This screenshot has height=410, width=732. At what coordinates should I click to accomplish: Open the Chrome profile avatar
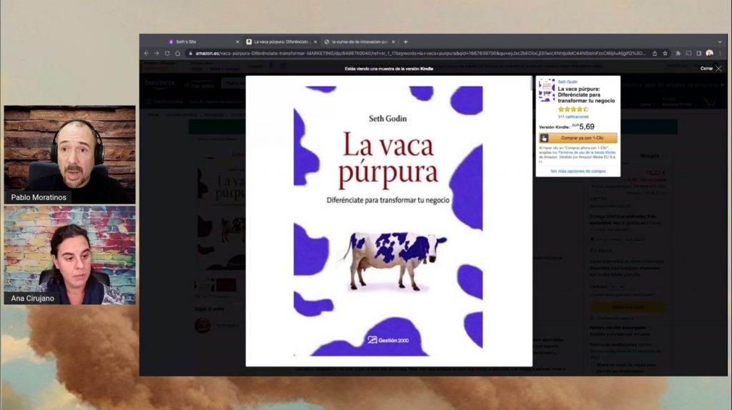point(710,53)
